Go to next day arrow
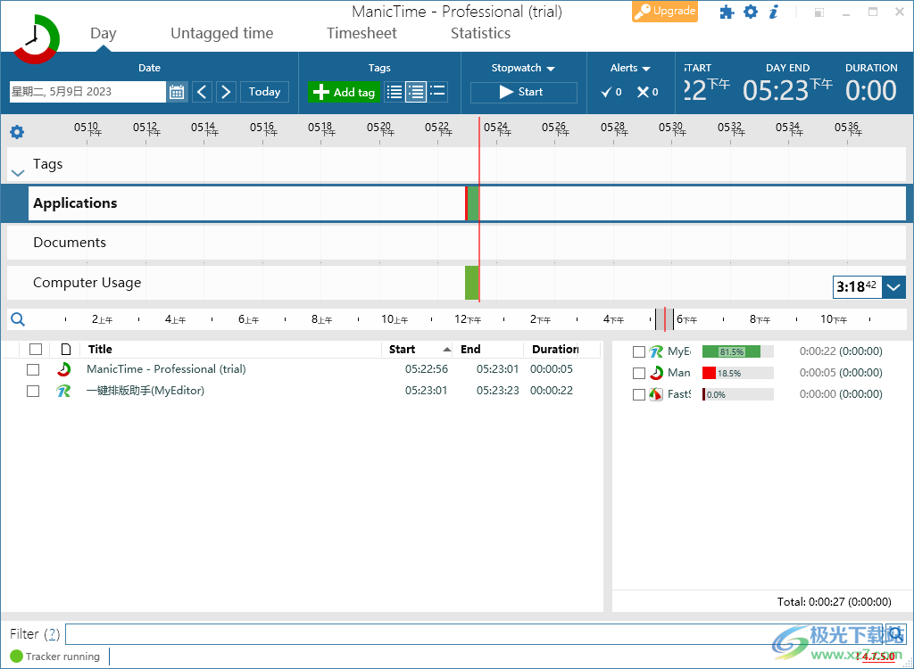 coord(226,92)
